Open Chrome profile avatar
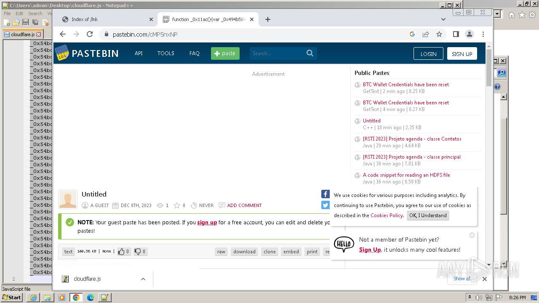This screenshot has height=303, width=539. click(x=470, y=34)
